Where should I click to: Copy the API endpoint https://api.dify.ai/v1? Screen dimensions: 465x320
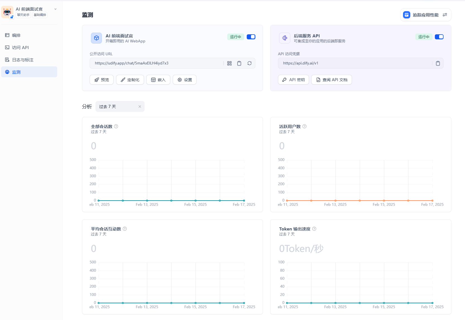pyautogui.click(x=438, y=63)
